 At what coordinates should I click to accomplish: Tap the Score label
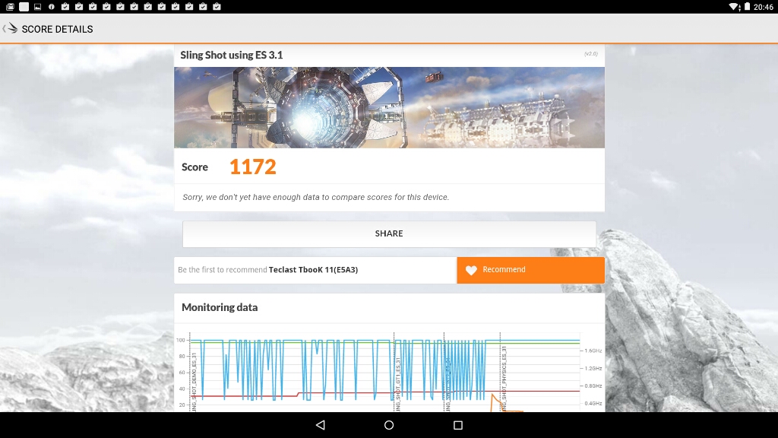(x=194, y=167)
